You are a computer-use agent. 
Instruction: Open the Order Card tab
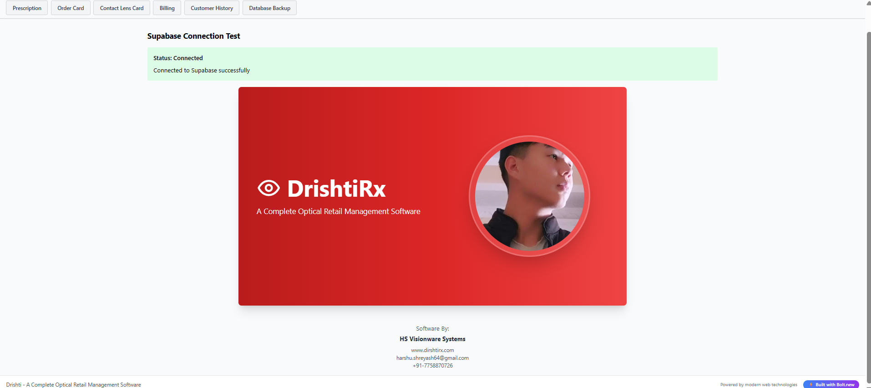pos(71,8)
